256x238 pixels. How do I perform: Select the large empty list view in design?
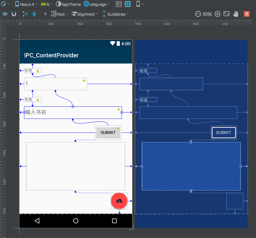(76, 166)
